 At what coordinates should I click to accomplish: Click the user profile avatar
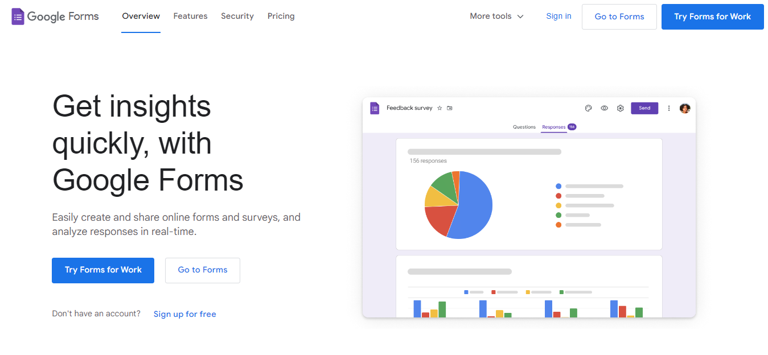[685, 108]
